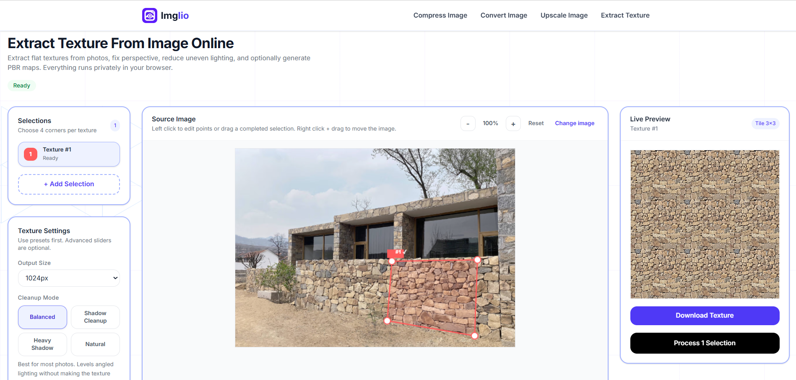Click the 100% zoom value
The height and width of the screenshot is (380, 796).
490,123
